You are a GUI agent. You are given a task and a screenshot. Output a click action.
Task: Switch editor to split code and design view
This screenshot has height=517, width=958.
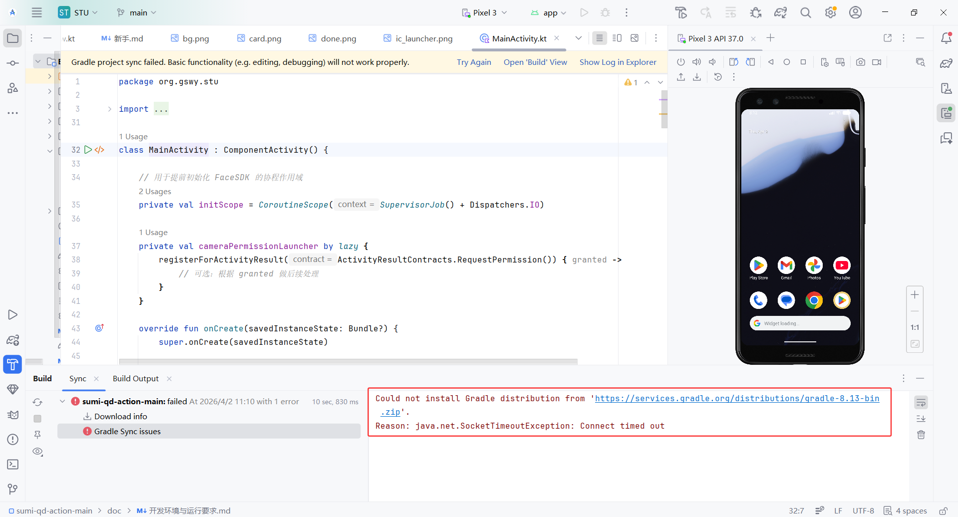click(617, 38)
